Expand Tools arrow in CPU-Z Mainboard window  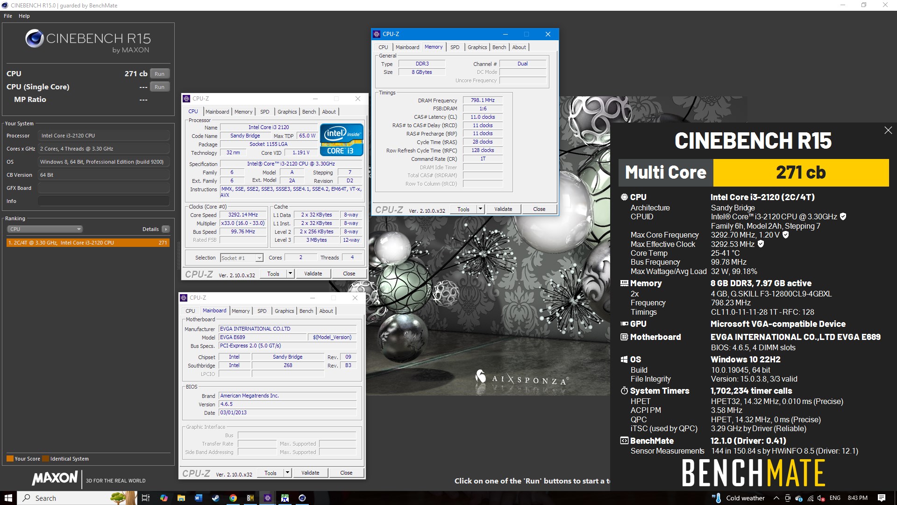[x=287, y=473]
